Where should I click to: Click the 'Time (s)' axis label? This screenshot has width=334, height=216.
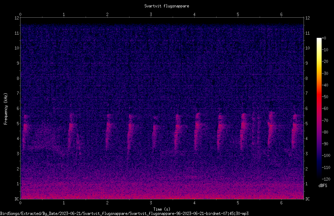(x=162, y=209)
